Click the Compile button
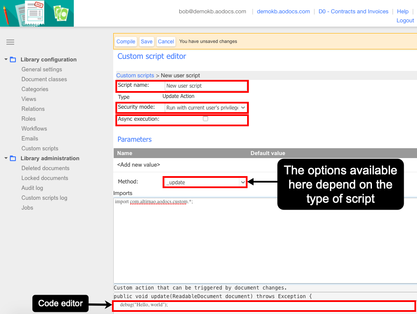417x314 pixels. point(126,42)
